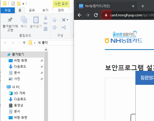Click Explorer back navigation arrow

[x=5, y=43]
